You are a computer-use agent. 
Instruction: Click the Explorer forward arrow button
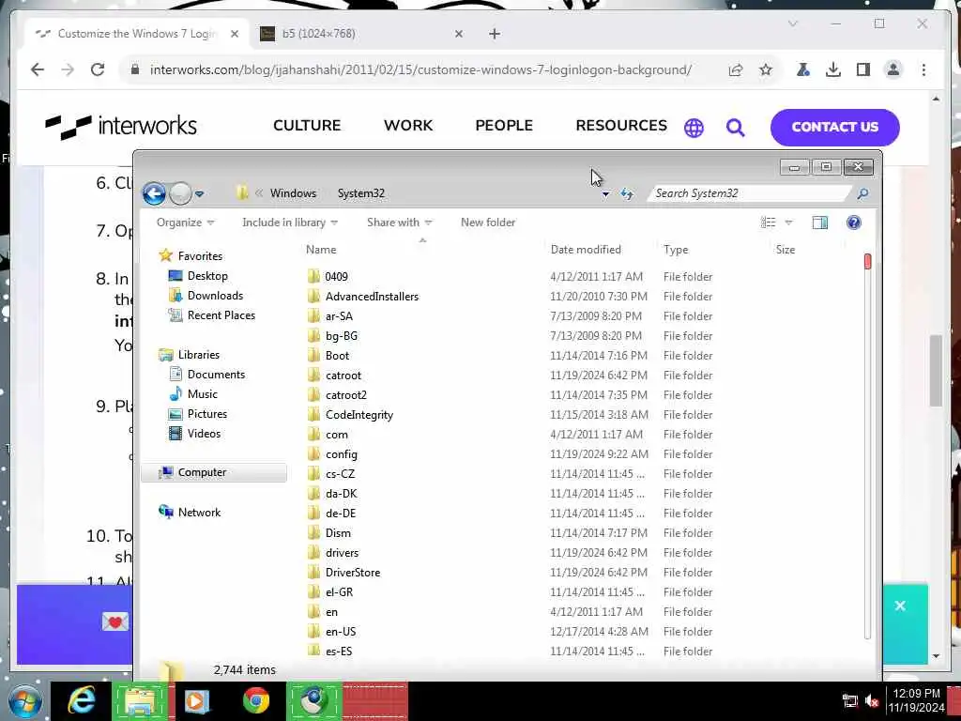pyautogui.click(x=180, y=193)
